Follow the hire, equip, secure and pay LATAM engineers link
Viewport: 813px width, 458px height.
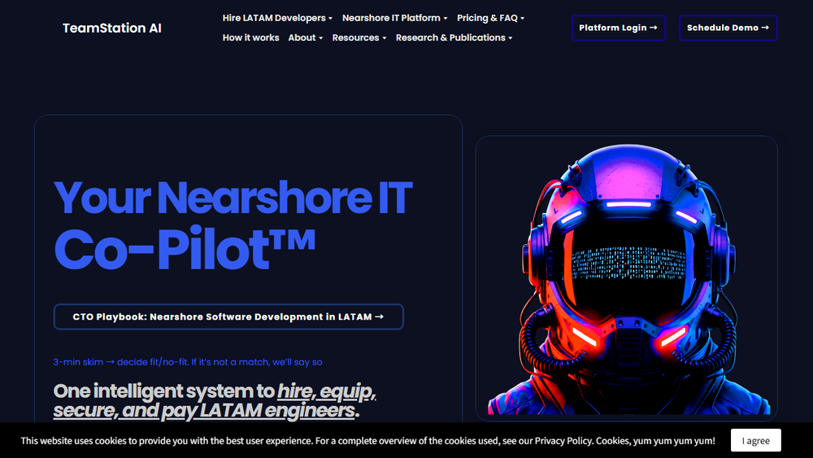coord(215,400)
